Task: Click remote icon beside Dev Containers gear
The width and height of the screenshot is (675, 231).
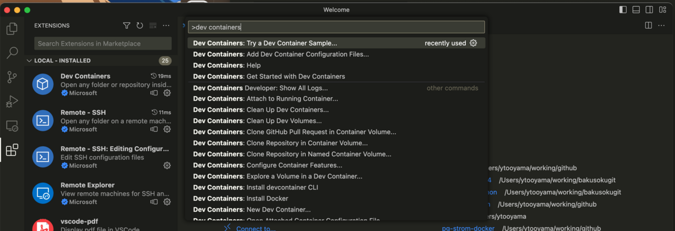Action: coord(154,93)
